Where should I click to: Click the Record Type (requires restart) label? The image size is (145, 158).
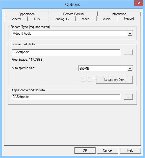tap(30, 27)
